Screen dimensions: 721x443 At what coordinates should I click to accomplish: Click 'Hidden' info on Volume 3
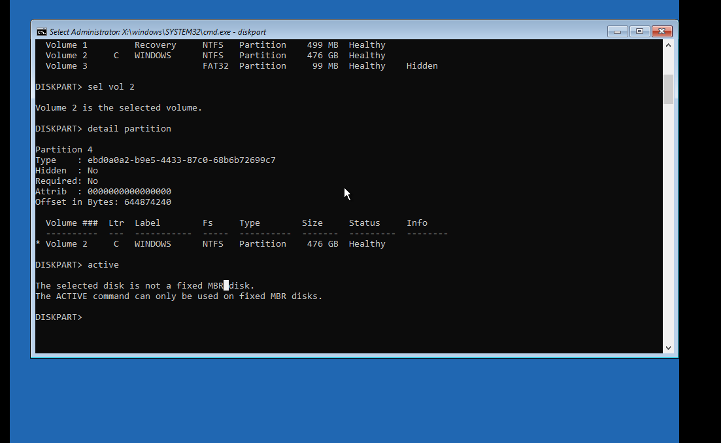point(422,66)
